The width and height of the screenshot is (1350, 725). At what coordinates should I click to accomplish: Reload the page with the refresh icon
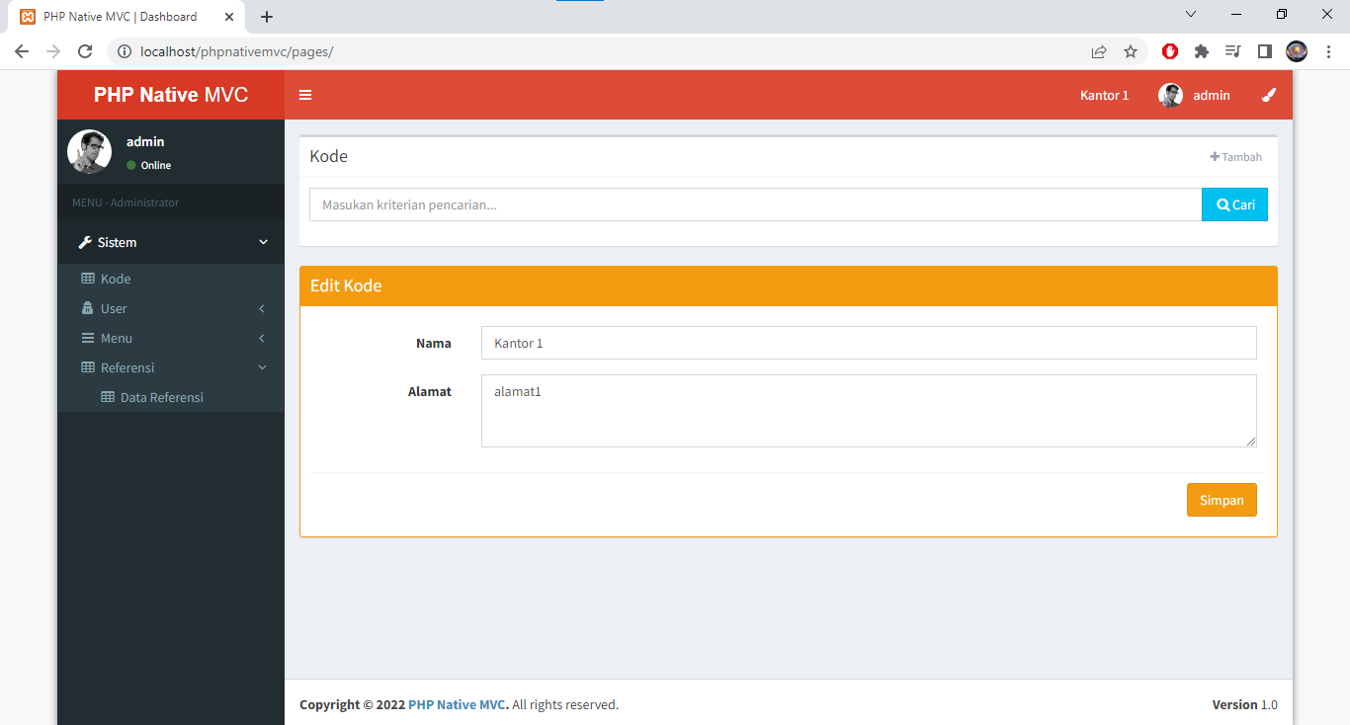pyautogui.click(x=85, y=51)
